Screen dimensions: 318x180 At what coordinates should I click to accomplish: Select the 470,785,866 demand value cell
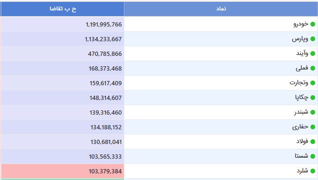63,54
